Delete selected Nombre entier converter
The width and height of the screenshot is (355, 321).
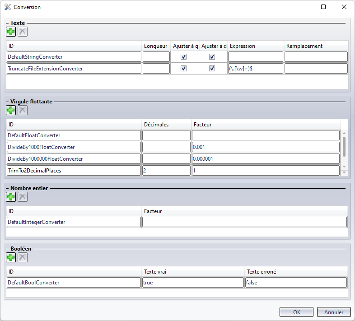tap(22, 197)
